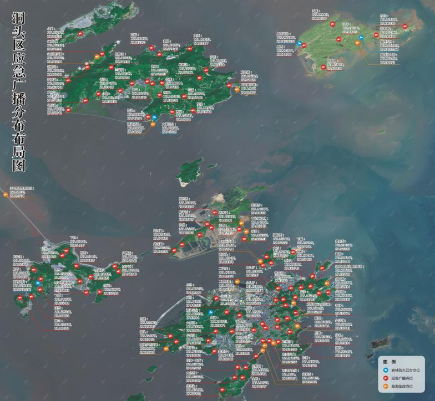Click the orange loudspeaker icon in the legend

coord(386,386)
